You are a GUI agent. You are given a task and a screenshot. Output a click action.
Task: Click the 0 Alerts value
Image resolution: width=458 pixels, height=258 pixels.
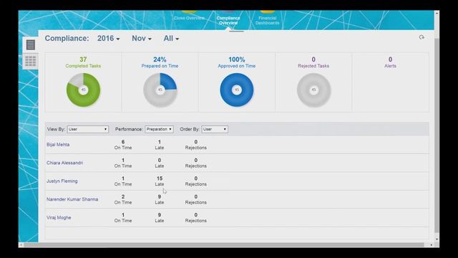point(390,59)
